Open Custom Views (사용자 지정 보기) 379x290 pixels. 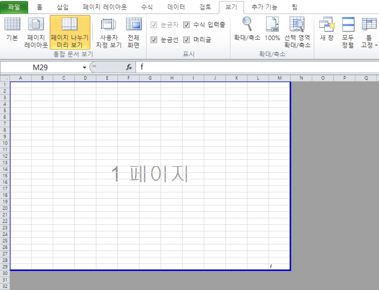tap(108, 32)
